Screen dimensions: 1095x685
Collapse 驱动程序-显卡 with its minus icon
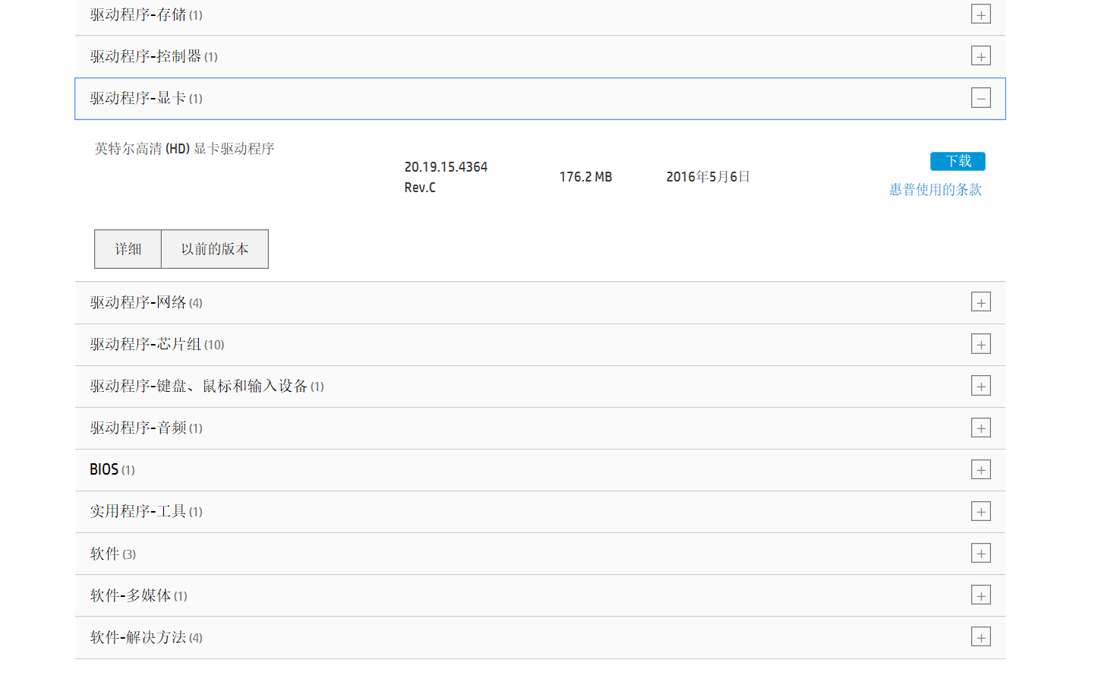(x=980, y=98)
